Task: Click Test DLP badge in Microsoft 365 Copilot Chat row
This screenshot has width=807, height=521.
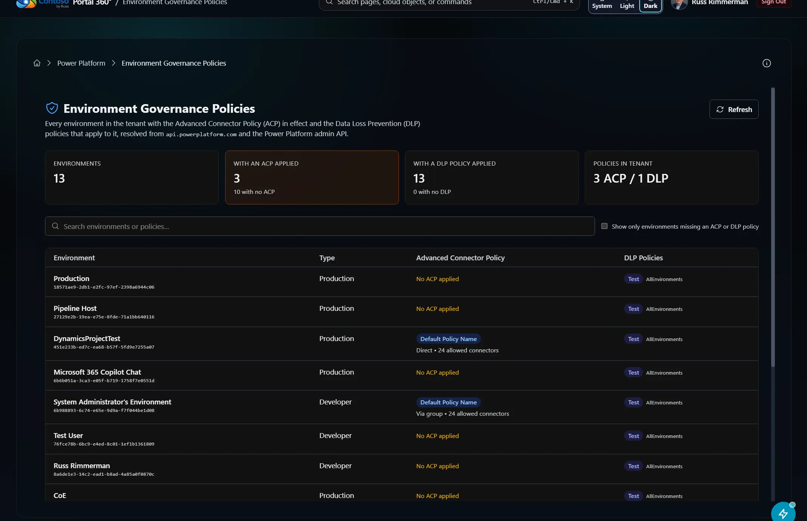Action: tap(634, 372)
